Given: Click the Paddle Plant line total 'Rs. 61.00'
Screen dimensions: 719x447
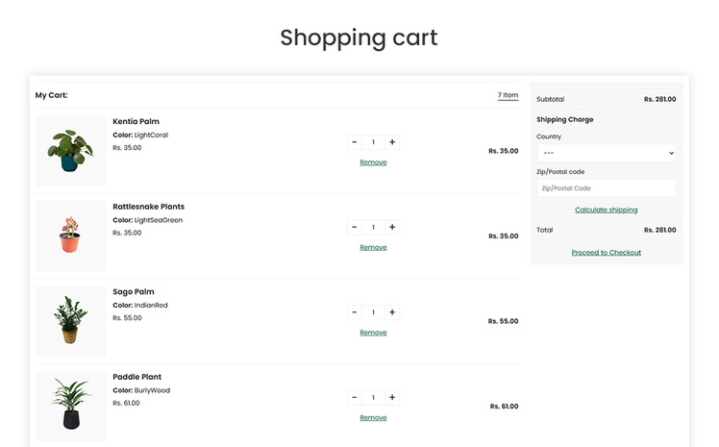Looking at the screenshot, I should pos(504,407).
